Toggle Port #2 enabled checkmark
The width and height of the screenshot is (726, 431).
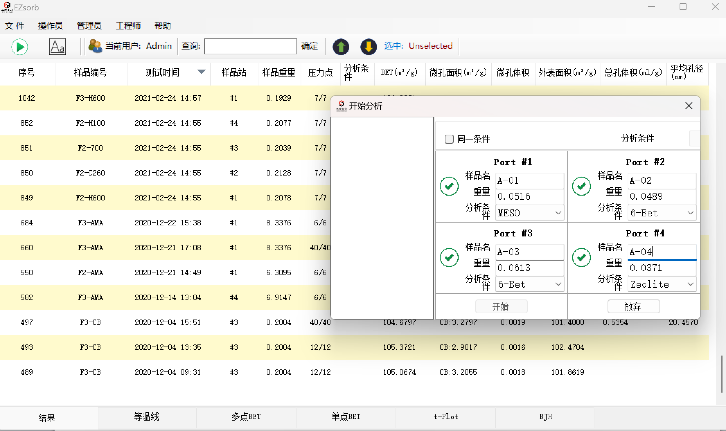pos(582,186)
